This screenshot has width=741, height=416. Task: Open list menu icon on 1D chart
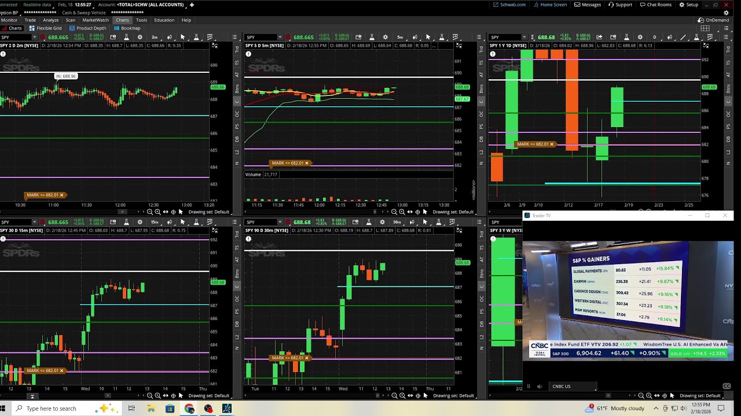727,37
